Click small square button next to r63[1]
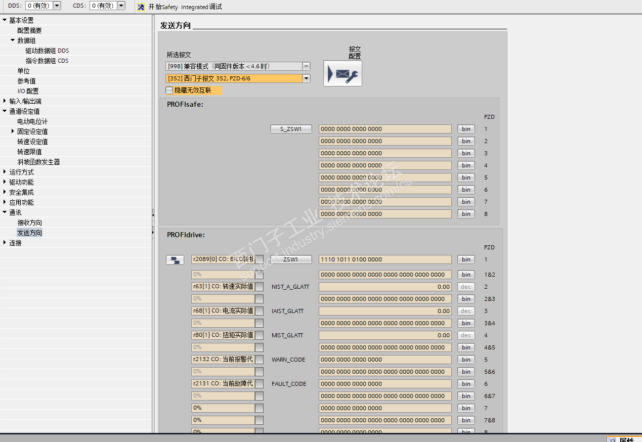The image size is (642, 442). coord(259,287)
